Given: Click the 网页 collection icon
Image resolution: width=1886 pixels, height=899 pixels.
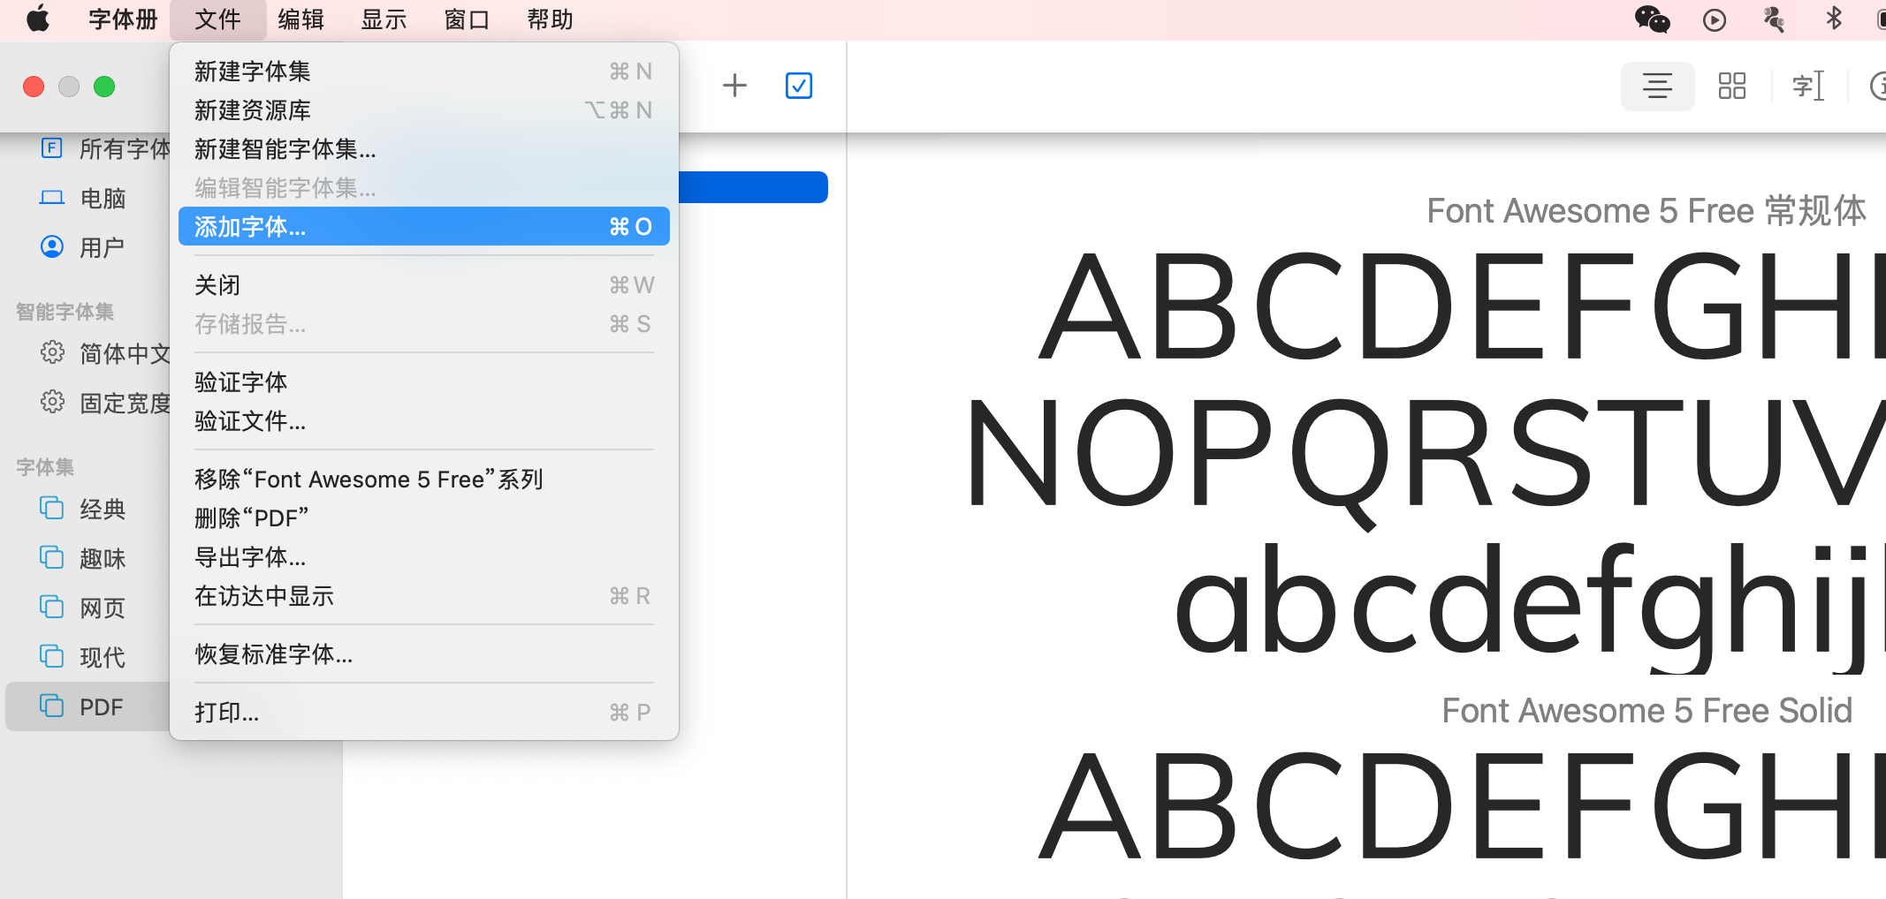Looking at the screenshot, I should (x=52, y=607).
